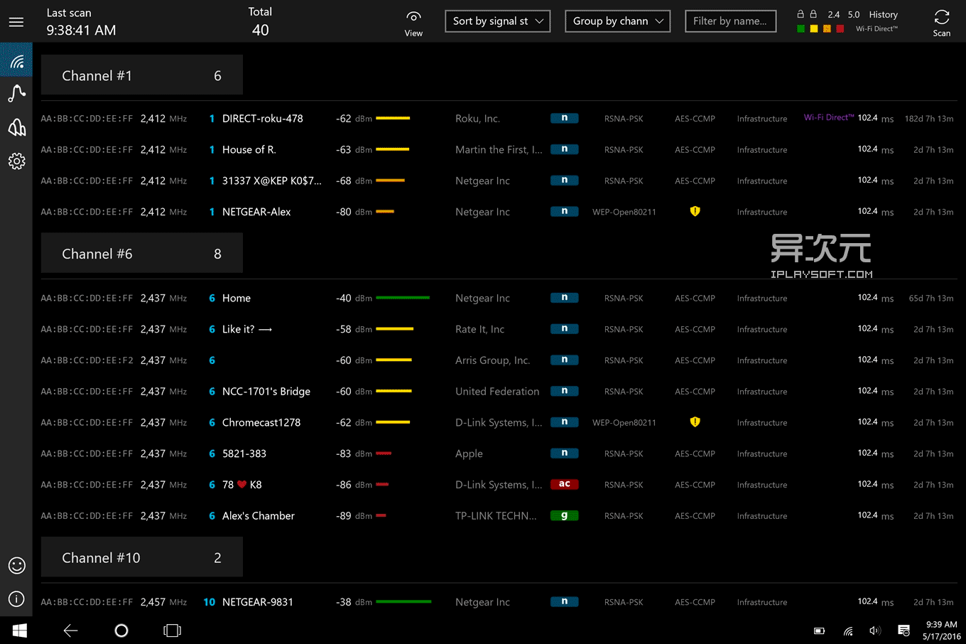Toggle the yellow signal strength filter
Image resolution: width=966 pixels, height=644 pixels.
(x=814, y=28)
